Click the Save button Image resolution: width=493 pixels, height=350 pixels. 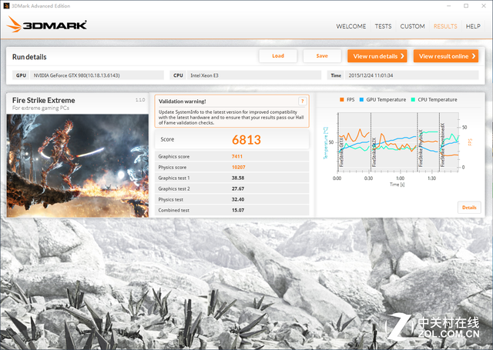[322, 56]
